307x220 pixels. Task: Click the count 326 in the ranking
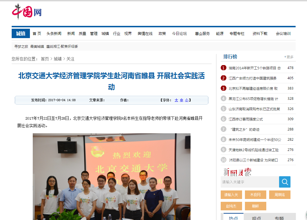pos(290,109)
